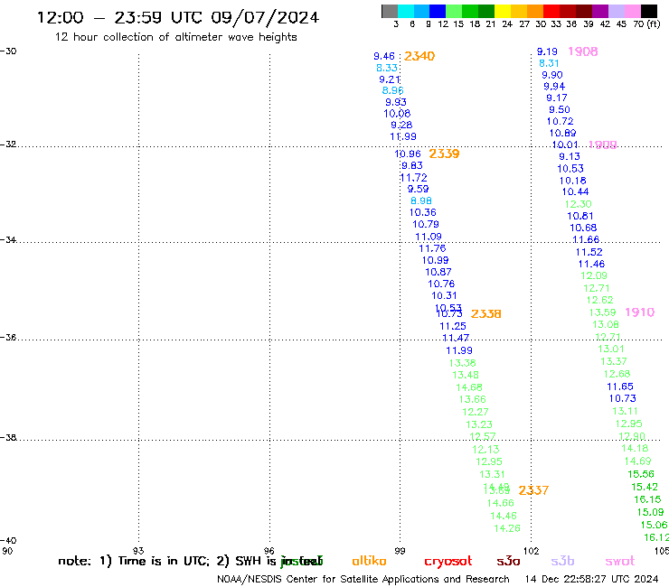
Task: Click the green value 13.38
Action: click(463, 363)
